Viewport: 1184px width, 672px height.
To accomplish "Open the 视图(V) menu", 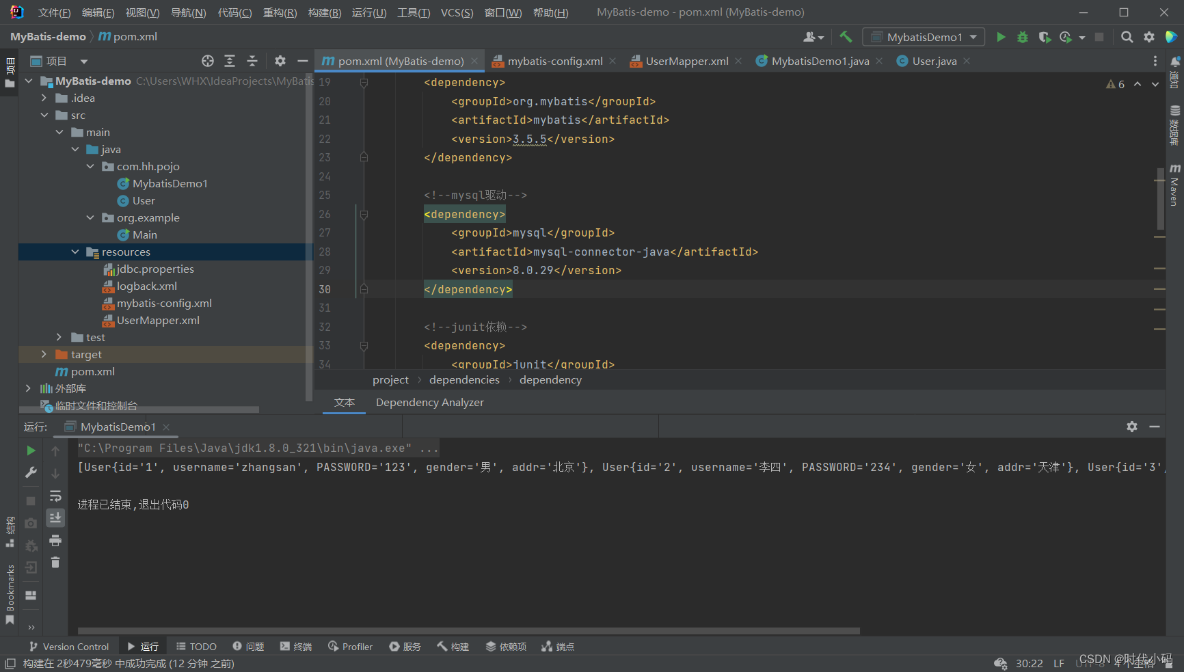I will (x=144, y=12).
